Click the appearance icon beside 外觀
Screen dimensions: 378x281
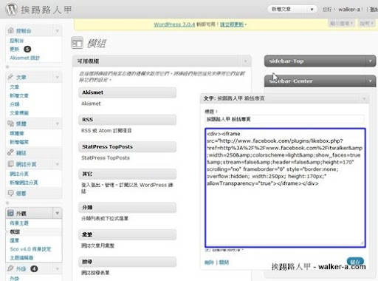[11, 213]
